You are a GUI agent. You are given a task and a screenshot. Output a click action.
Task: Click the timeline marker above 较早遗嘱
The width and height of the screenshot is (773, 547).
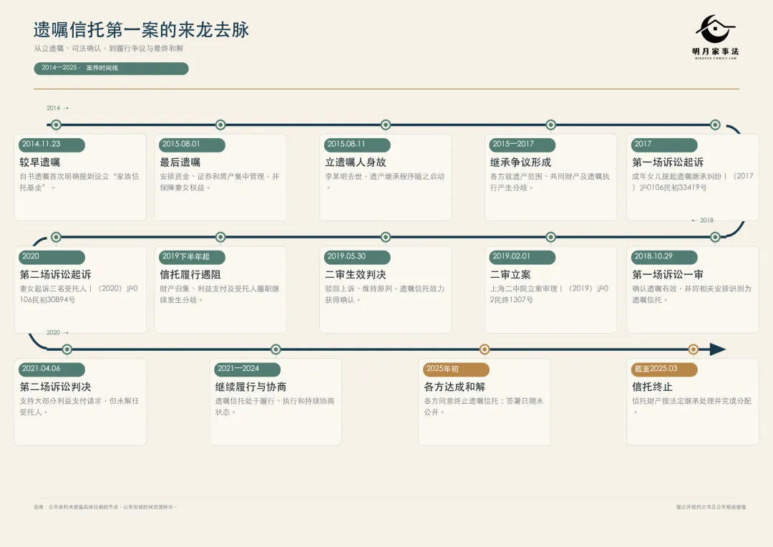click(57, 125)
